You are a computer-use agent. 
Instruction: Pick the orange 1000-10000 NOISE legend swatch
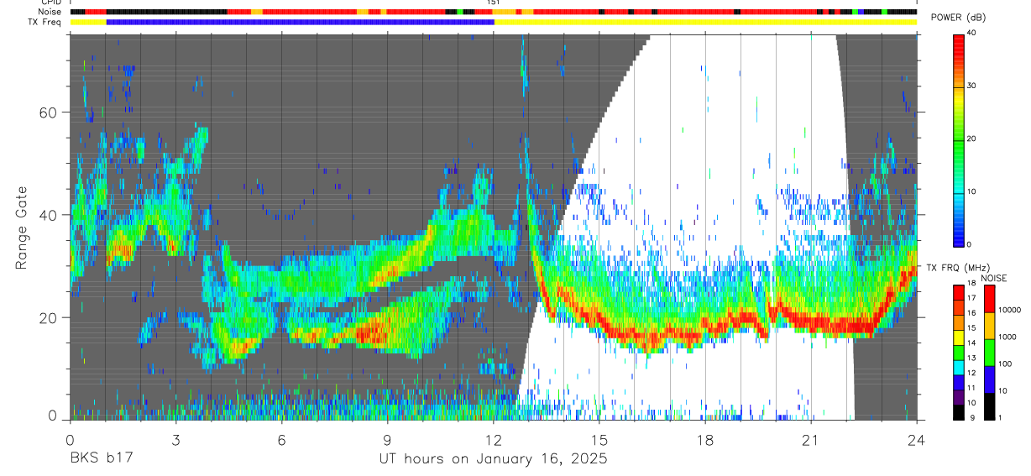(x=990, y=326)
